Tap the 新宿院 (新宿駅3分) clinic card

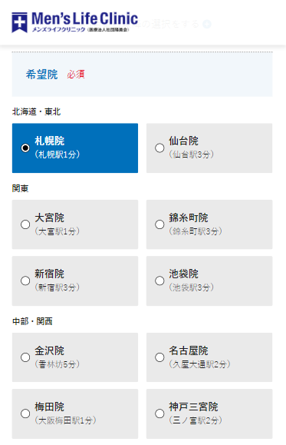click(x=75, y=281)
